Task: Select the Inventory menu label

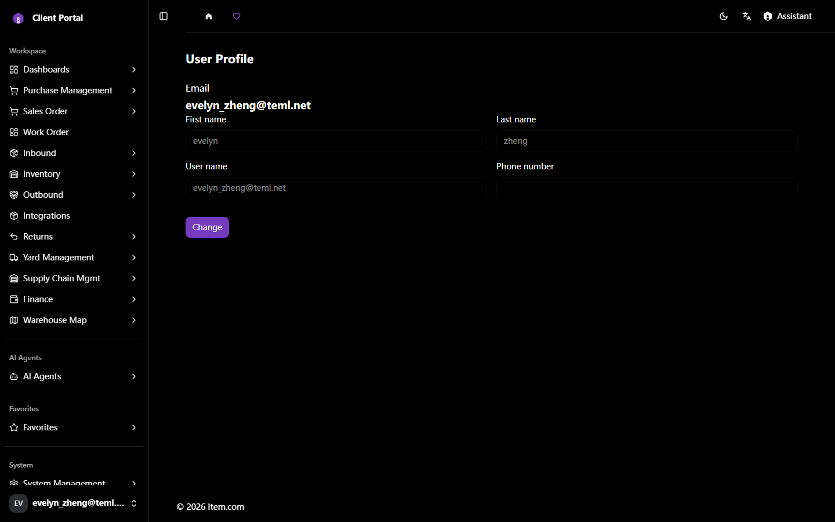Action: 42,174
